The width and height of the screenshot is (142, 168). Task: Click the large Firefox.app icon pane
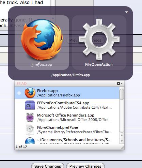[x=42, y=43]
